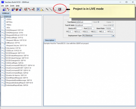
Task: Click the folder icon with red circle
Action: (x=17, y=9)
